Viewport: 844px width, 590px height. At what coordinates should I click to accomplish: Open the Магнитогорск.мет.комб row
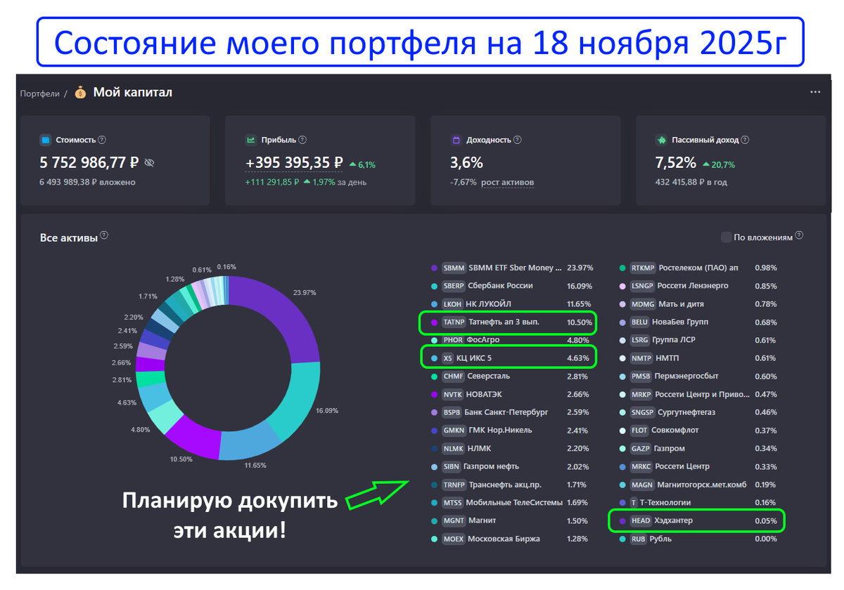tap(699, 485)
